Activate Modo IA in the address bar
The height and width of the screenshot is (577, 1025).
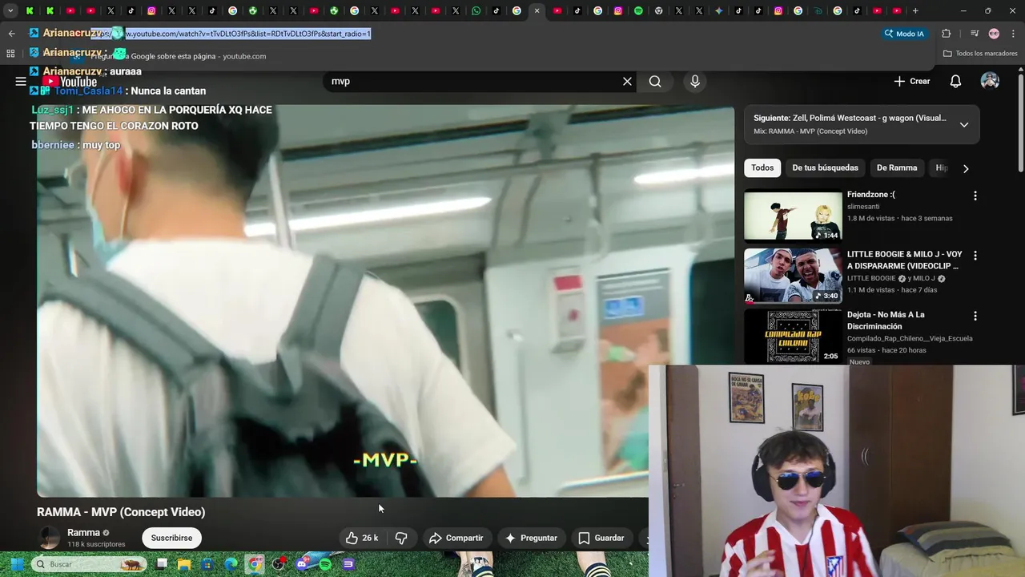click(904, 34)
